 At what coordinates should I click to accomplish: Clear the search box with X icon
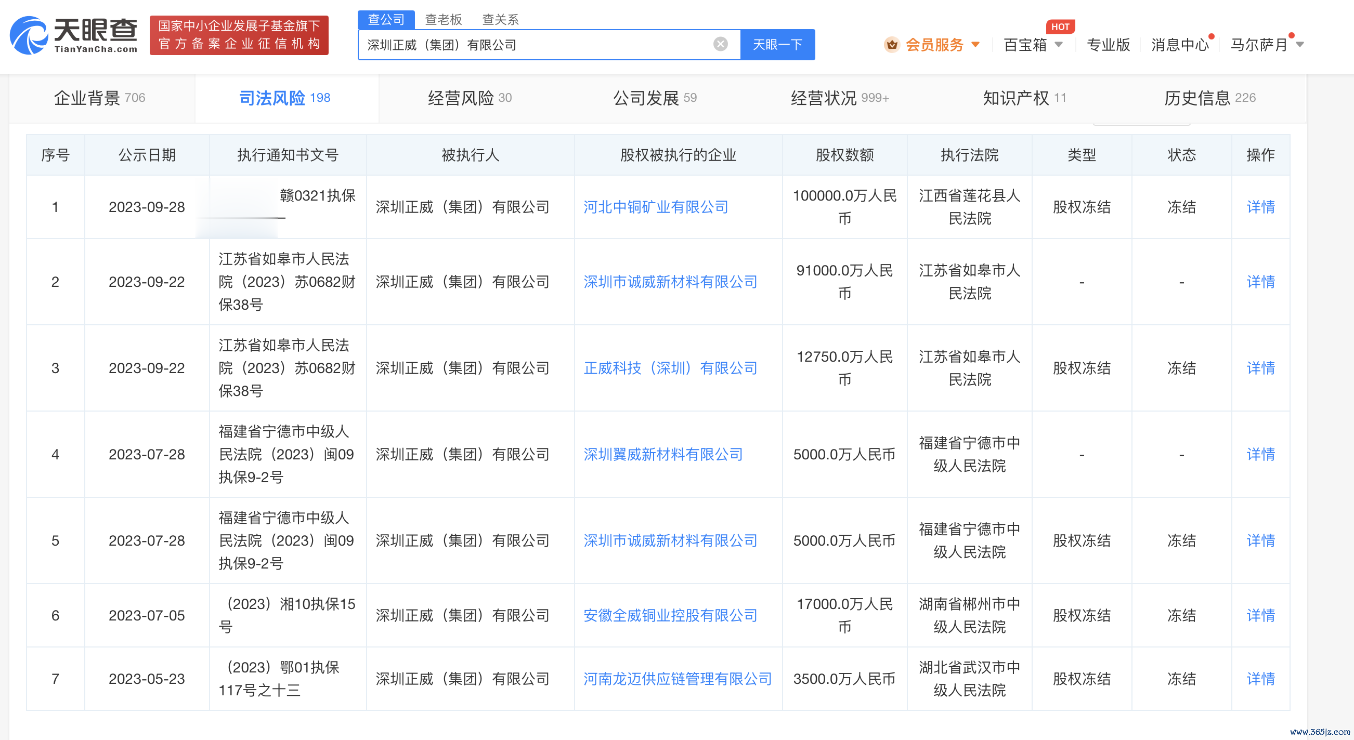tap(720, 44)
